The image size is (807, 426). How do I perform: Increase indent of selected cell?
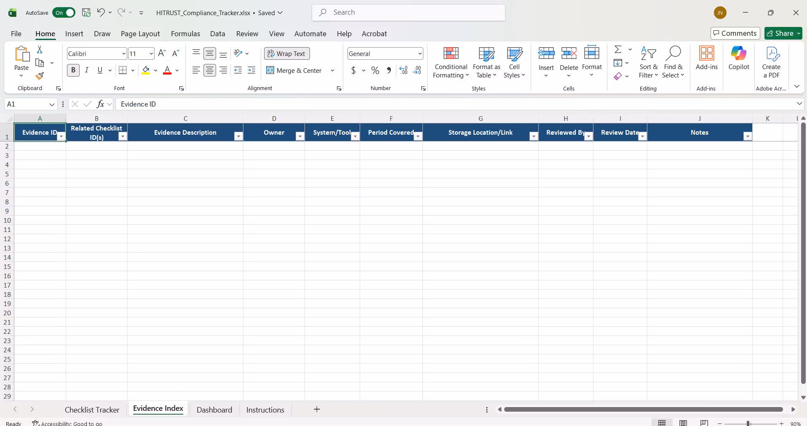click(251, 70)
